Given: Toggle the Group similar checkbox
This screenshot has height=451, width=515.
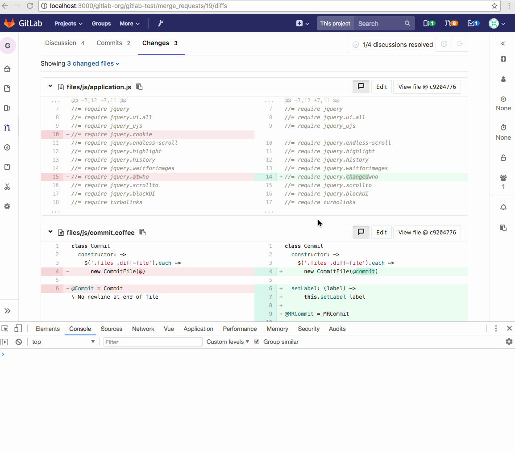Looking at the screenshot, I should [257, 342].
